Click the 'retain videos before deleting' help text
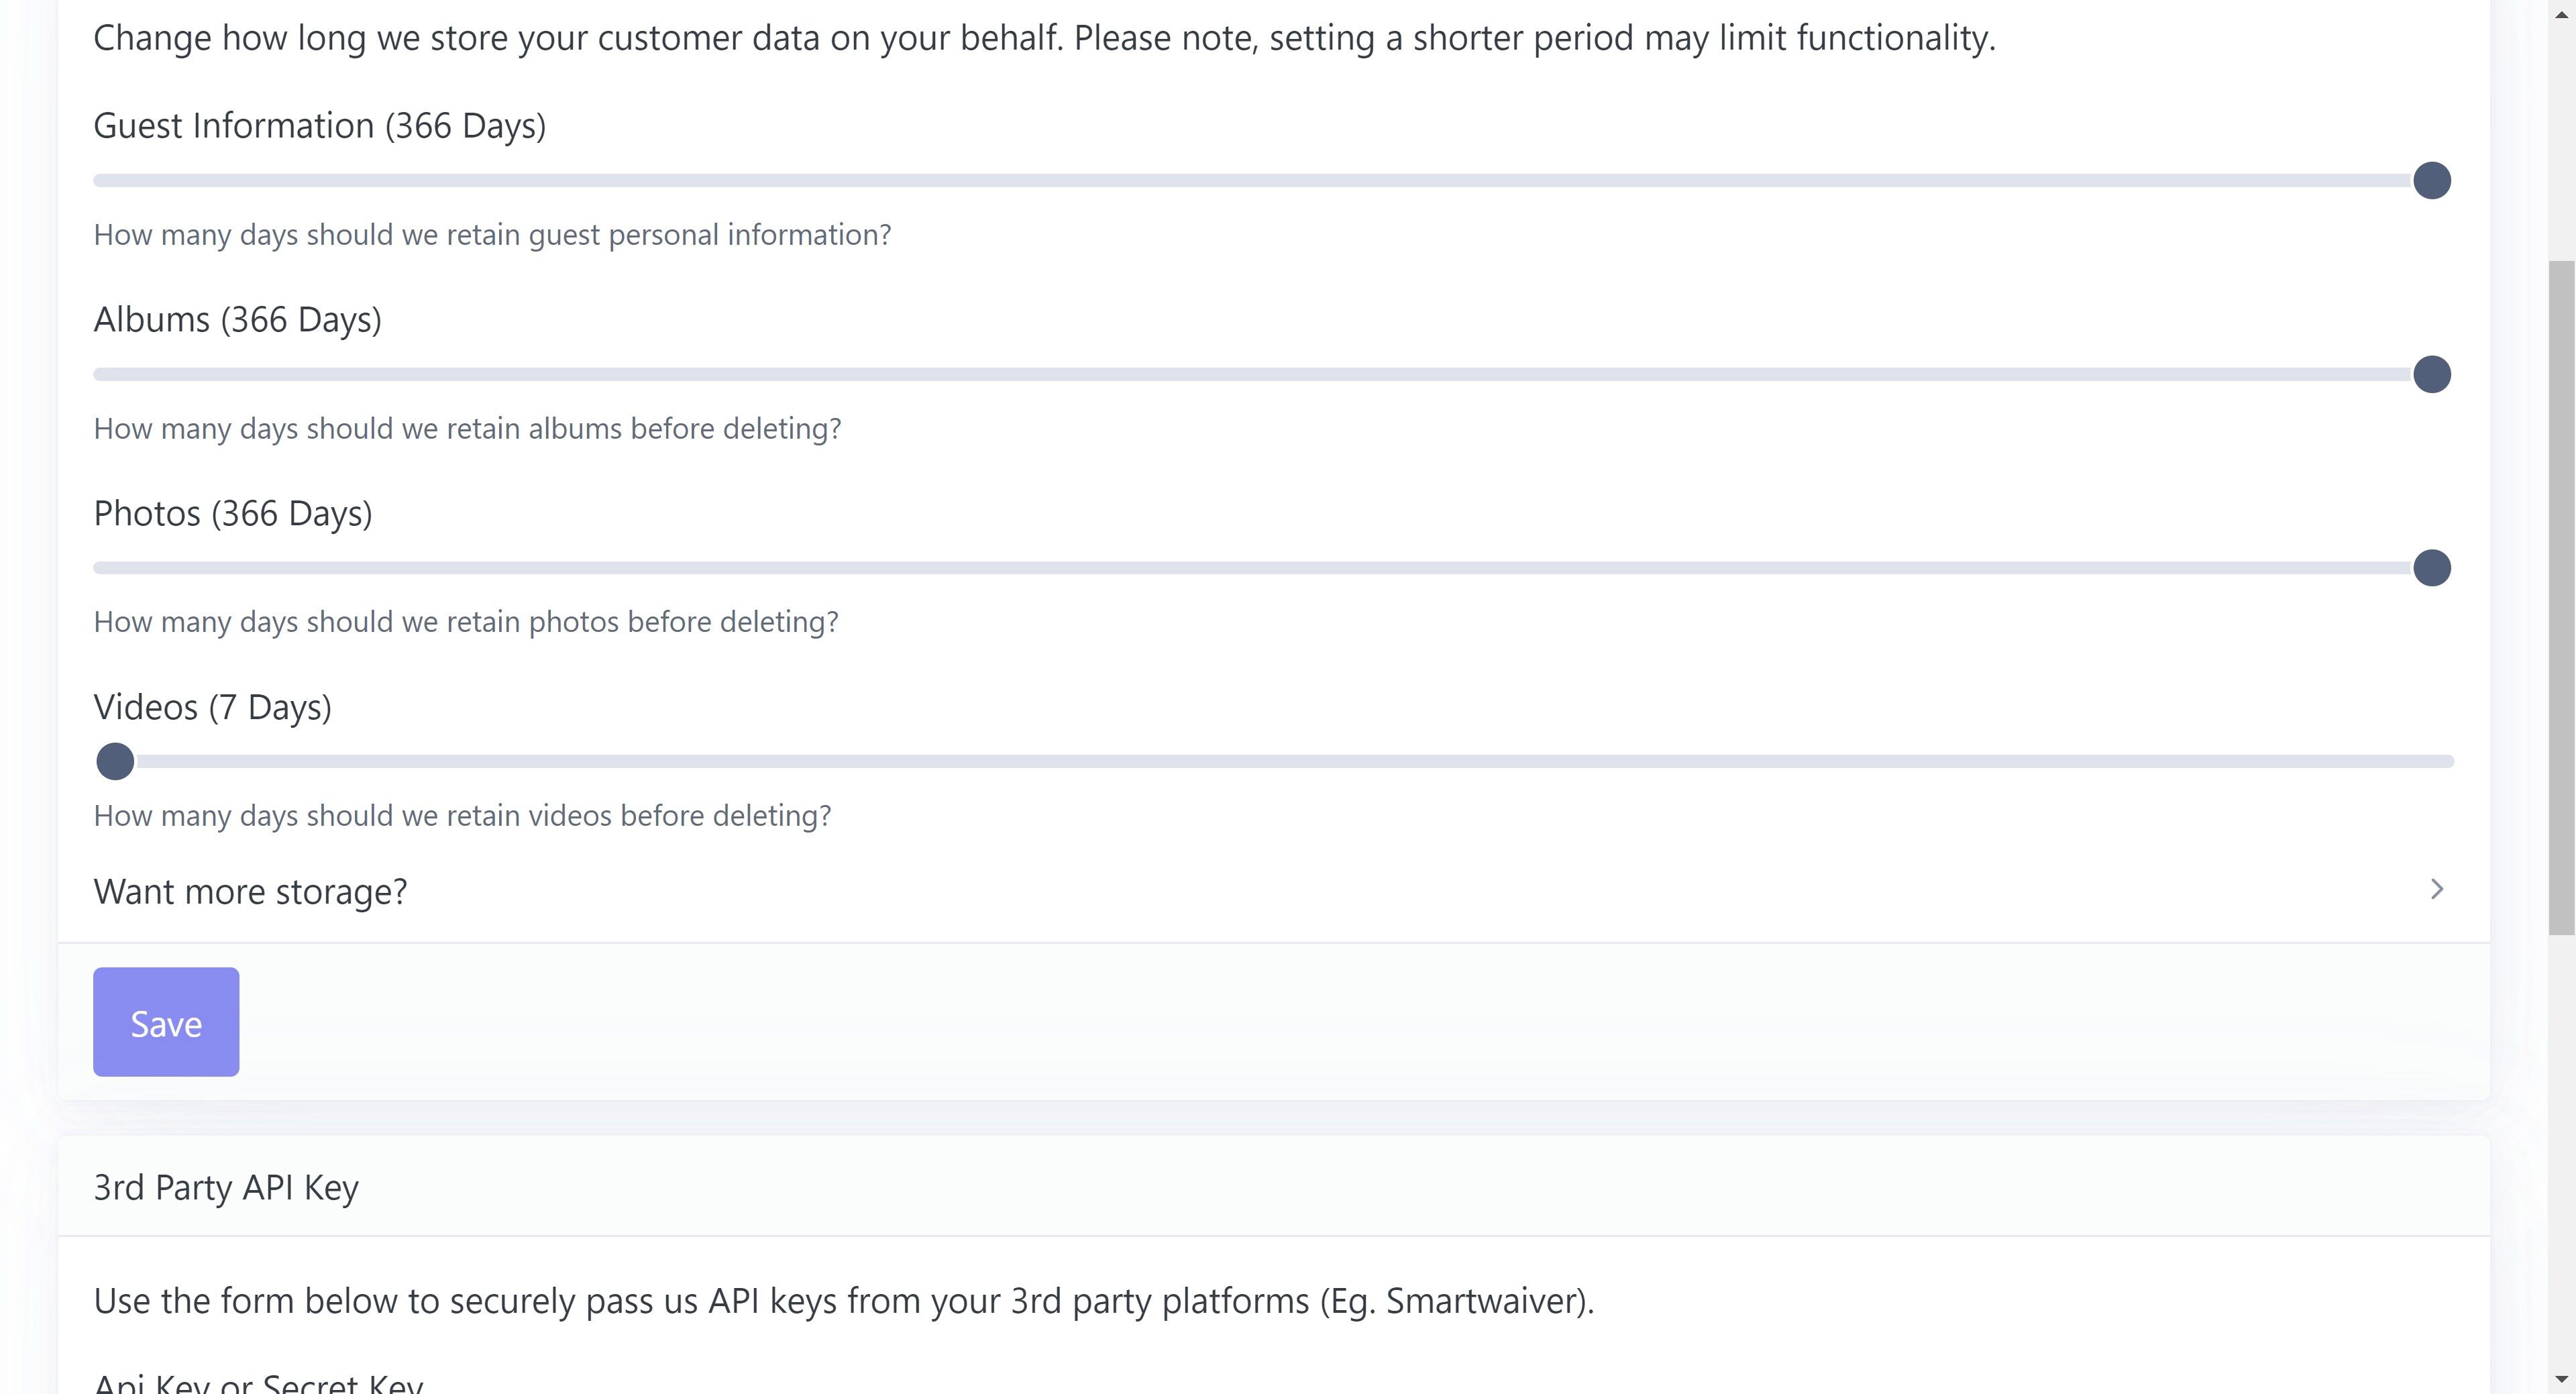This screenshot has width=2576, height=1394. tap(462, 816)
